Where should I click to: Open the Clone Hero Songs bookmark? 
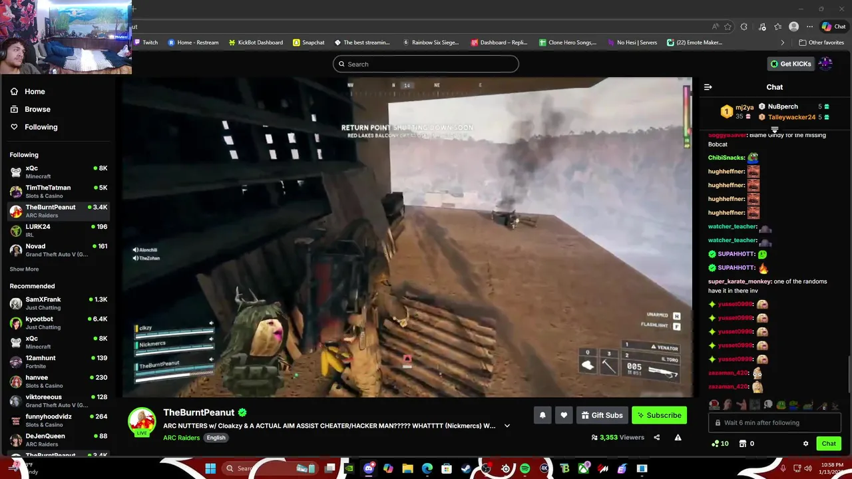pyautogui.click(x=568, y=43)
